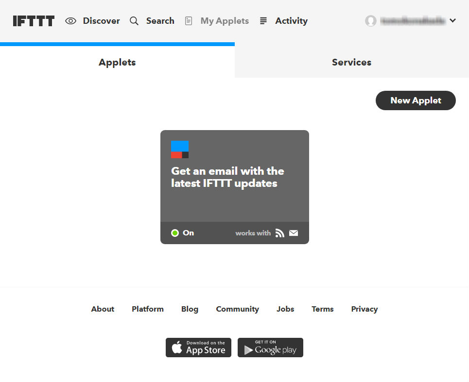
Task: Click the applet card thumbnail
Action: pos(179,149)
